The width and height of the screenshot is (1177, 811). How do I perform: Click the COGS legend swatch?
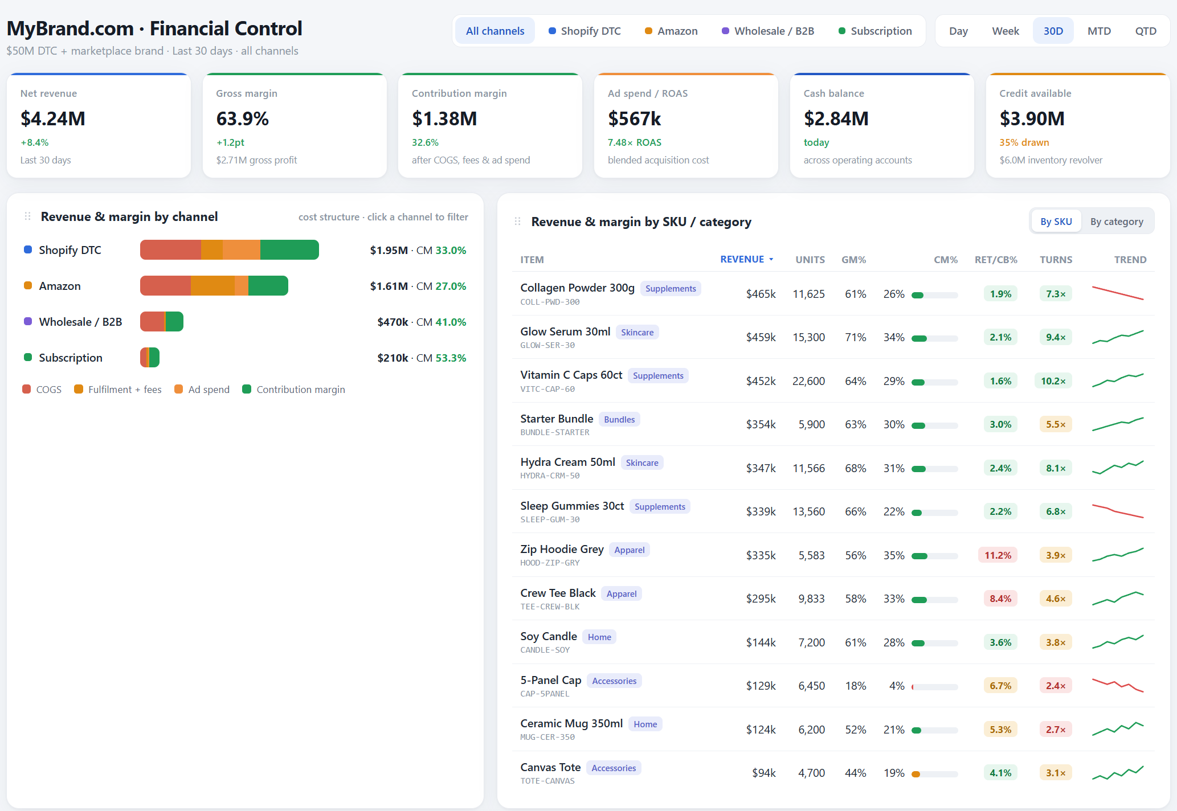tap(26, 389)
